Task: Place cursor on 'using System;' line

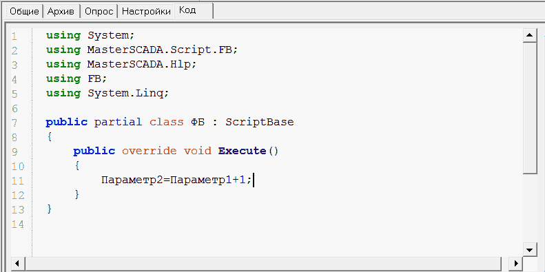Action: click(90, 35)
